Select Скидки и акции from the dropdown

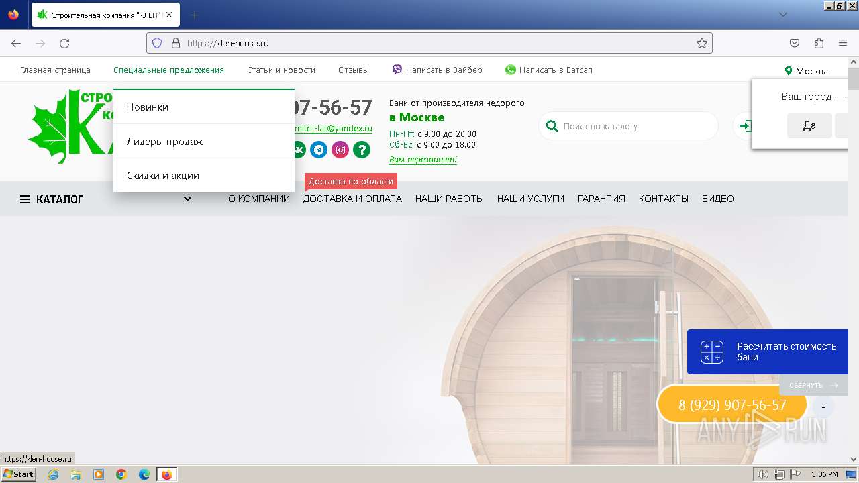(x=204, y=175)
